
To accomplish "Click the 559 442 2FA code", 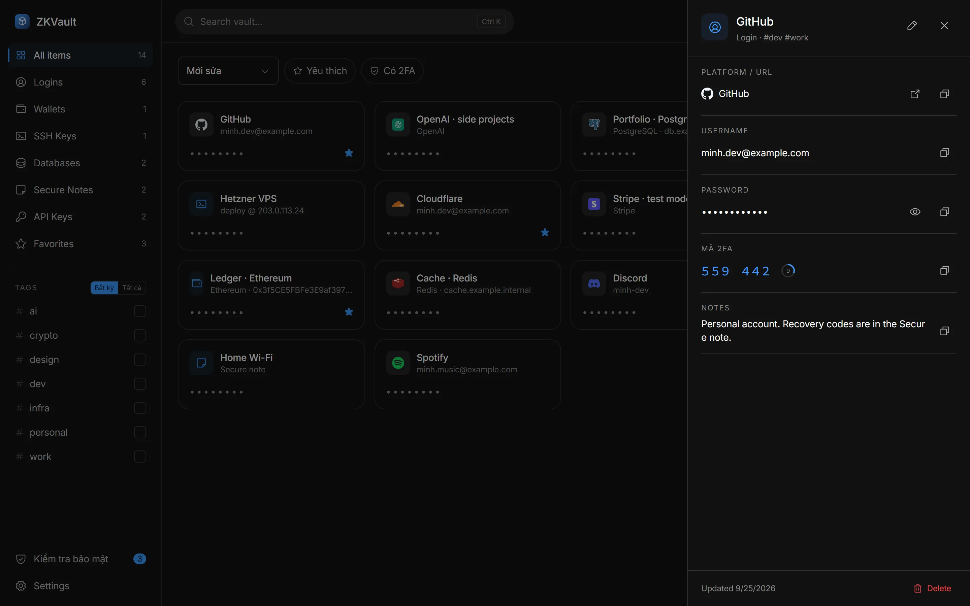I will click(x=736, y=271).
